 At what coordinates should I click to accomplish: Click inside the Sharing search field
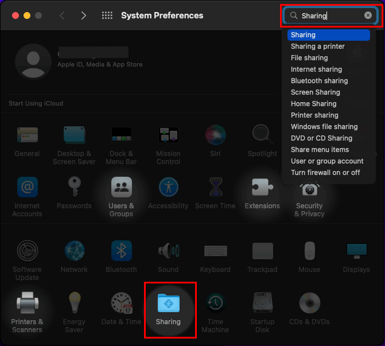pyautogui.click(x=330, y=15)
